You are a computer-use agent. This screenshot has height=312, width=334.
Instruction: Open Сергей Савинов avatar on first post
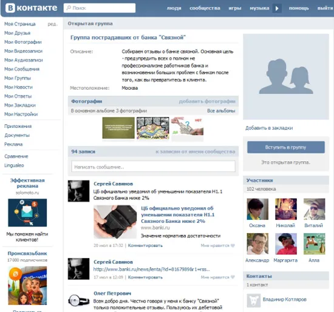[78, 191]
